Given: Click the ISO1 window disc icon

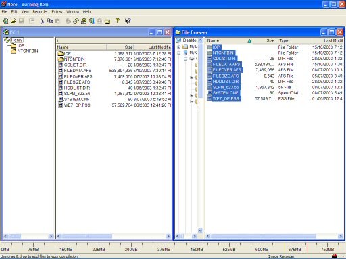Looking at the screenshot, I should (x=6, y=32).
